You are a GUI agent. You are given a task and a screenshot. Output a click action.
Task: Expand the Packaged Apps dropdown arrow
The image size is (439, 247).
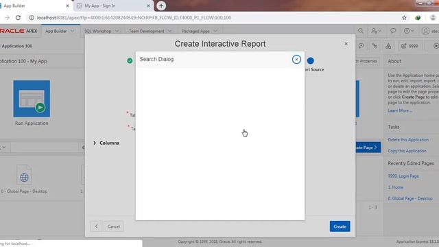215,31
